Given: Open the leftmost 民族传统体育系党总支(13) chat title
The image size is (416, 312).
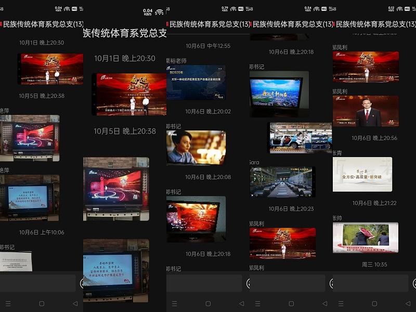Looking at the screenshot, I should tap(43, 24).
